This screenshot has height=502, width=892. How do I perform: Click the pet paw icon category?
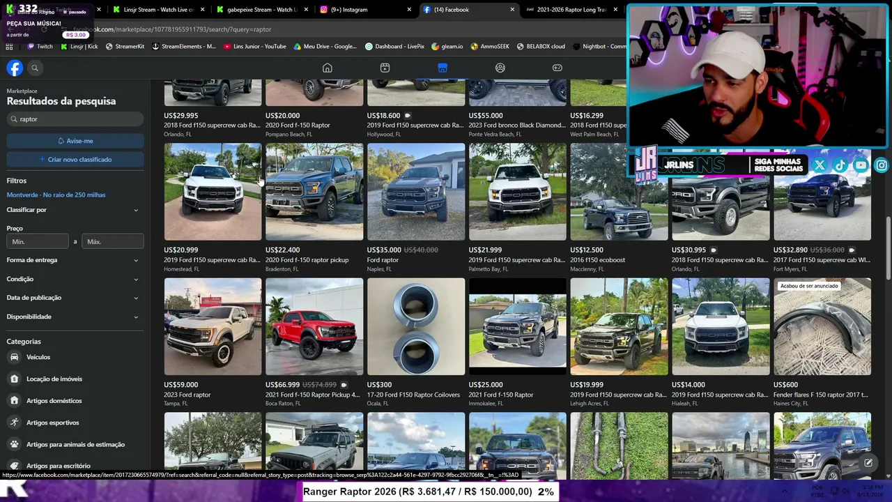[x=14, y=444]
